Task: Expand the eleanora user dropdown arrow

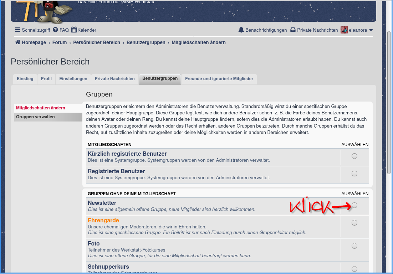Action: pyautogui.click(x=371, y=30)
